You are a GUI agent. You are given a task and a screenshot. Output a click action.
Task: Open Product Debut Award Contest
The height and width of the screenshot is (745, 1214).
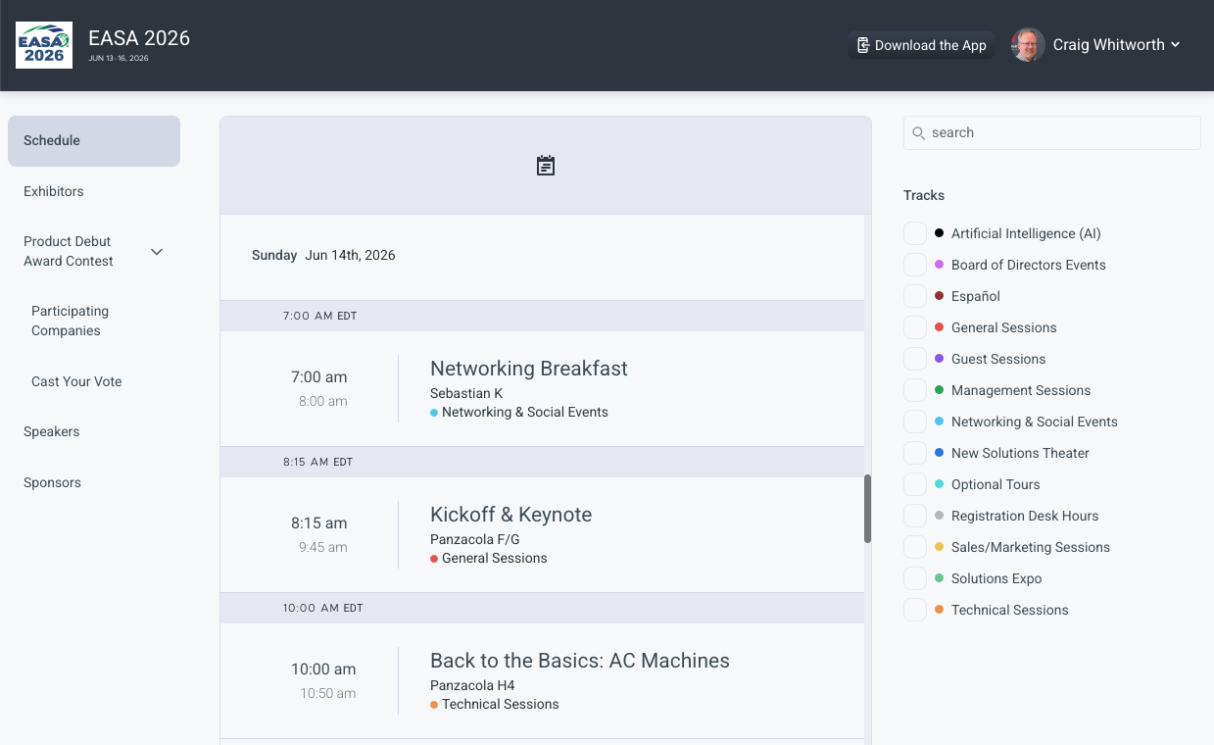coord(69,251)
